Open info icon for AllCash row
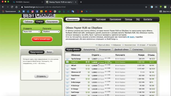Image resolution: width=171 pixels, height=96 pixels. click(x=67, y=66)
